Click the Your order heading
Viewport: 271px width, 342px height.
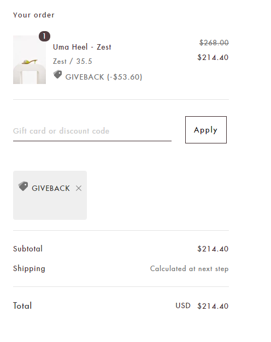point(34,15)
